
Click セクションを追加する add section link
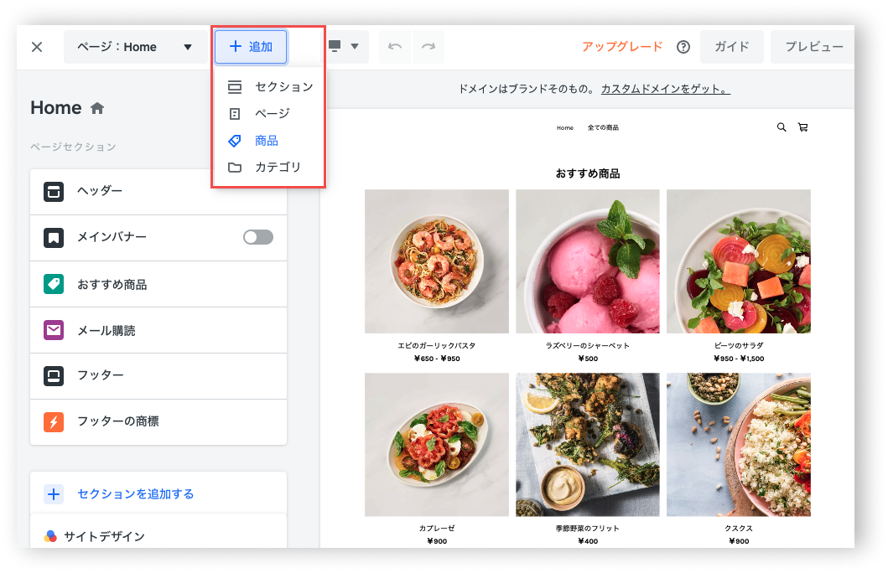point(135,493)
